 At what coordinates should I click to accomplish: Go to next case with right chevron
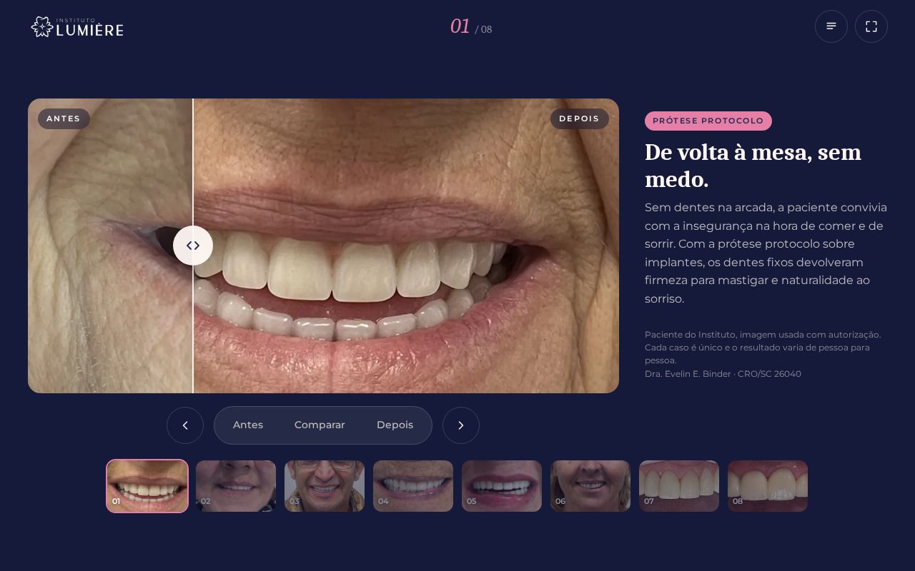461,425
